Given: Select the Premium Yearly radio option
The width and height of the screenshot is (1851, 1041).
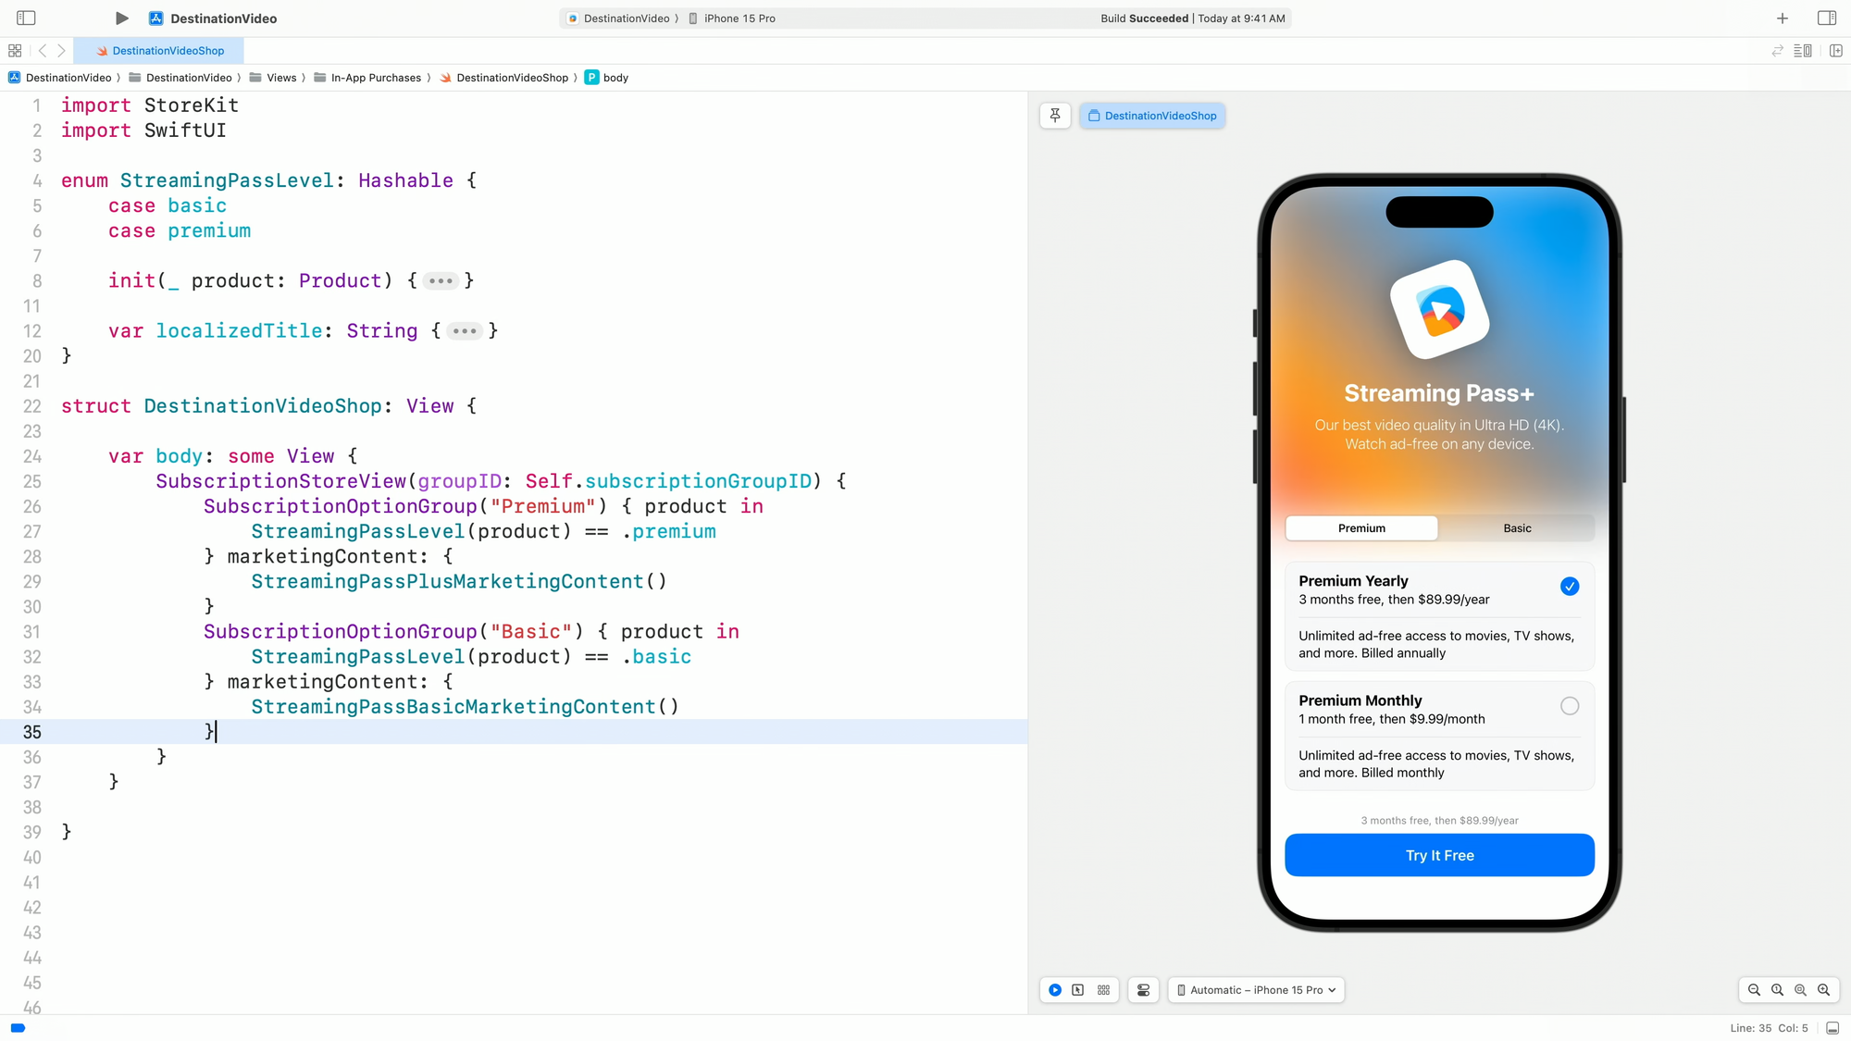Looking at the screenshot, I should click(x=1569, y=587).
